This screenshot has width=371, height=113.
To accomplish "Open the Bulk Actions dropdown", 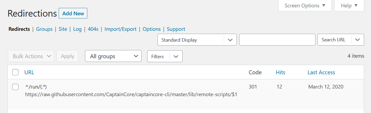I will pos(31,56).
